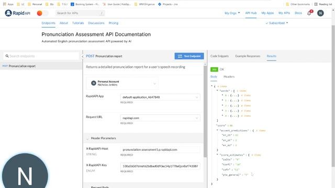Open the Other bookmarks folder
This screenshot has height=188, width=335.
coord(298,4)
